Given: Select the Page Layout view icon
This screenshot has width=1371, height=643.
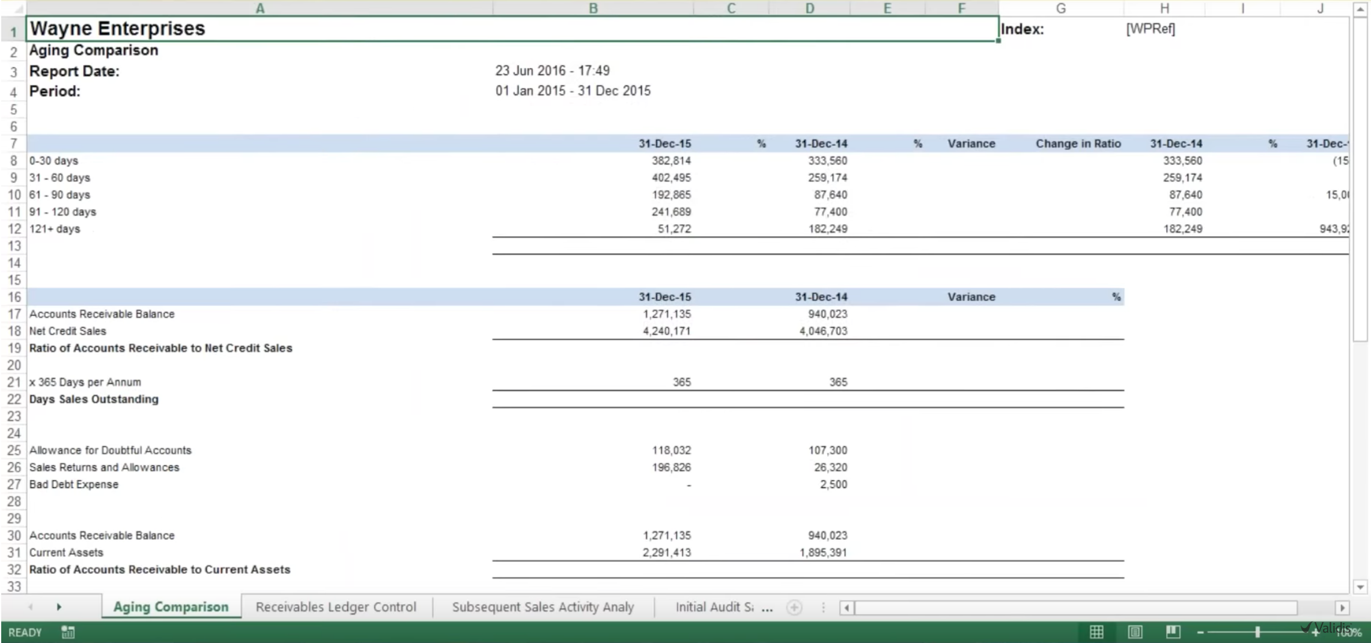Looking at the screenshot, I should tap(1135, 632).
